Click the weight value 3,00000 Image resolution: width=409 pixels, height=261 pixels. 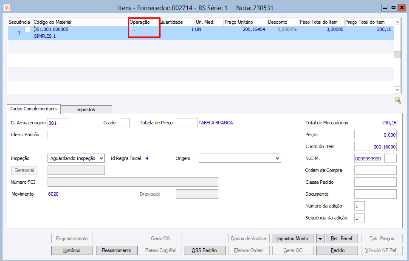coord(335,29)
